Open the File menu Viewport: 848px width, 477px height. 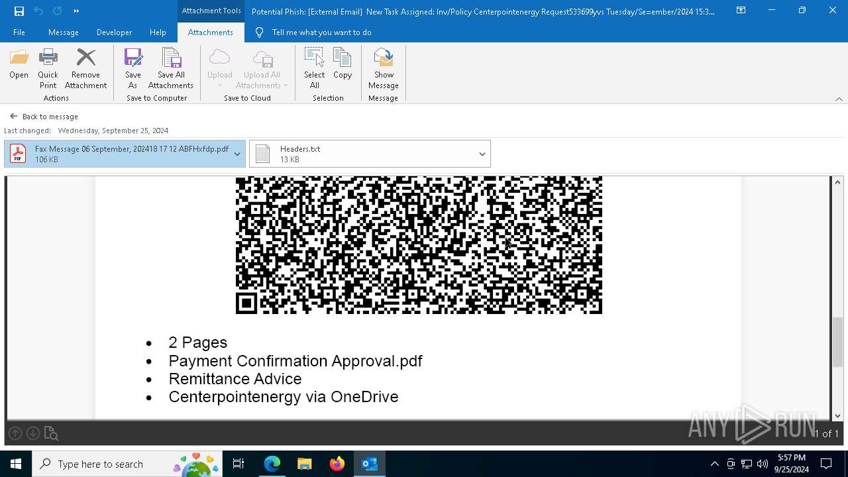(19, 32)
